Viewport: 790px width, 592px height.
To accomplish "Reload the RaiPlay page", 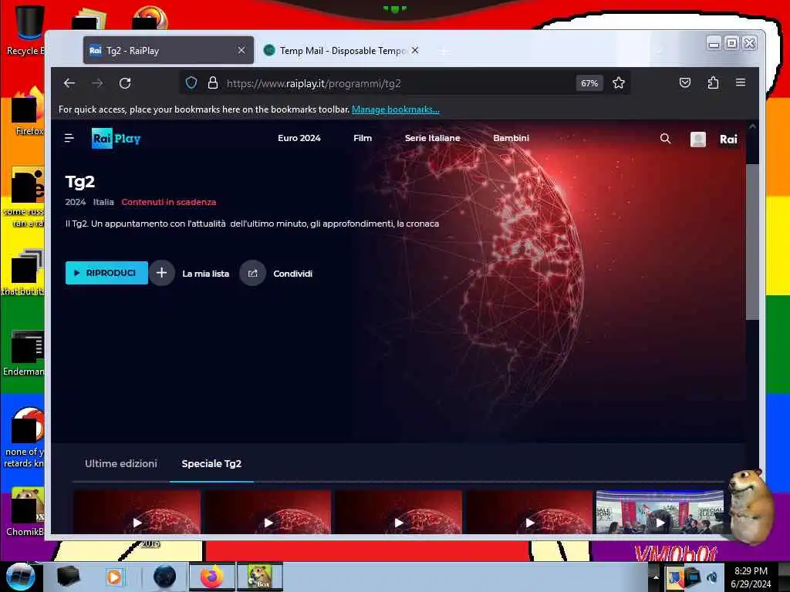I will point(125,83).
